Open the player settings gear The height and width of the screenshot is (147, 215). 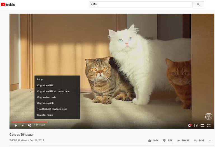[190, 125]
